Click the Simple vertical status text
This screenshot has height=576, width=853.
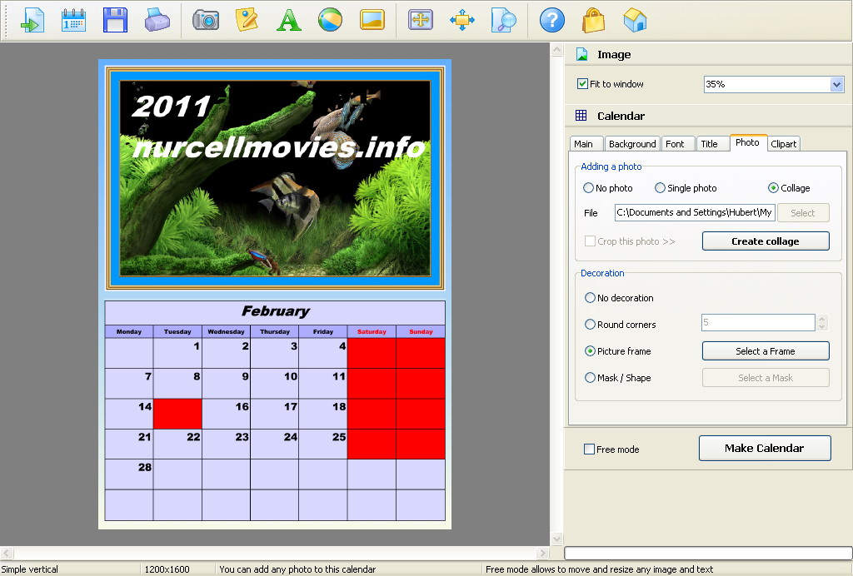coord(30,569)
